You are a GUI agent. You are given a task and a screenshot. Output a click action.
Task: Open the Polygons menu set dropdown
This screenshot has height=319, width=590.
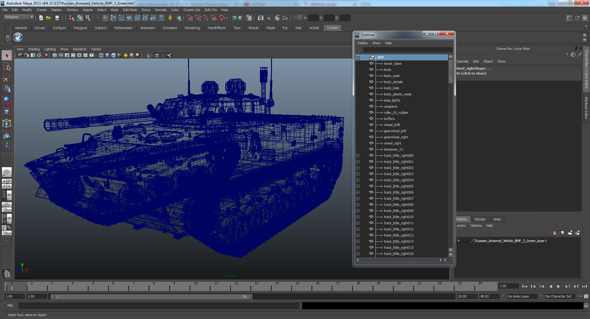pyautogui.click(x=18, y=17)
